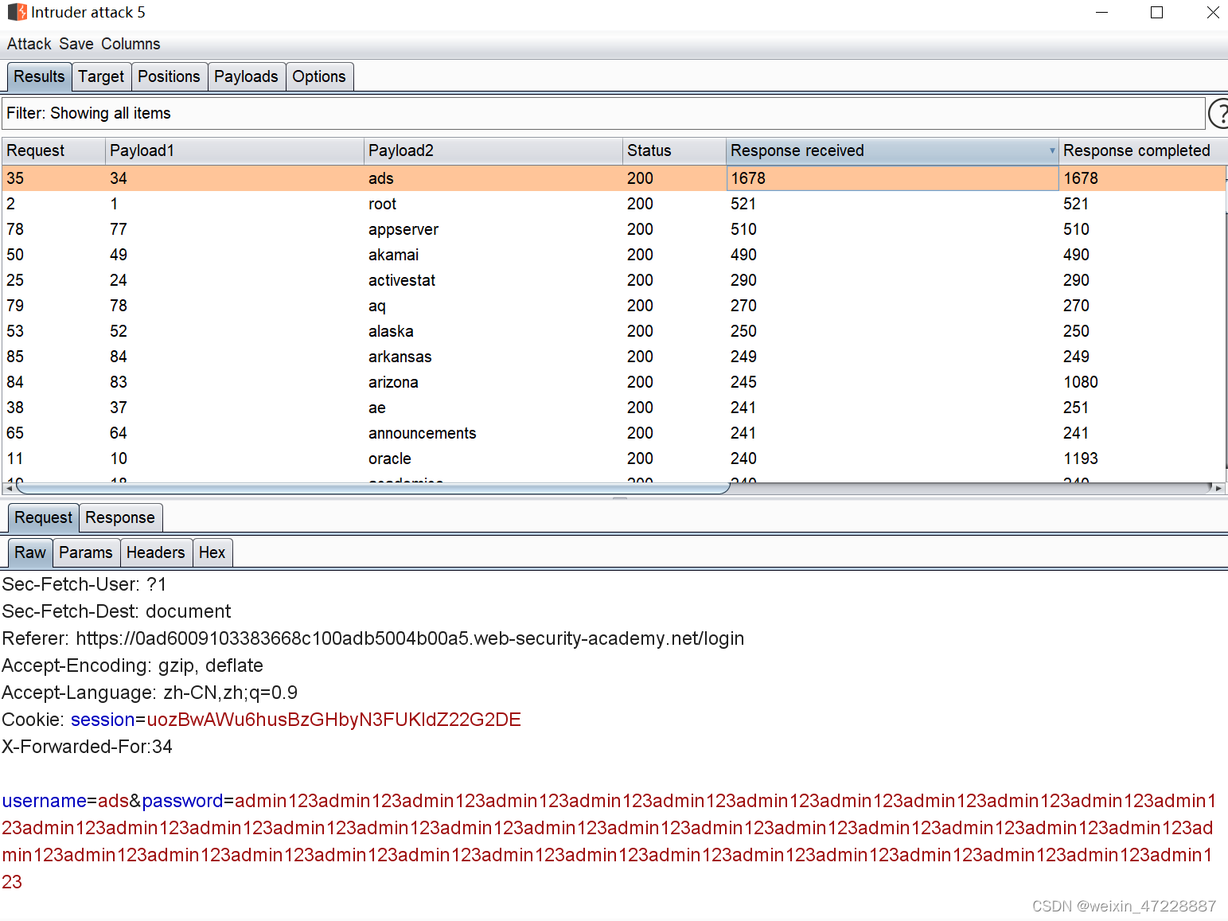Select the result row with payload root
1228x921 pixels.
614,204
